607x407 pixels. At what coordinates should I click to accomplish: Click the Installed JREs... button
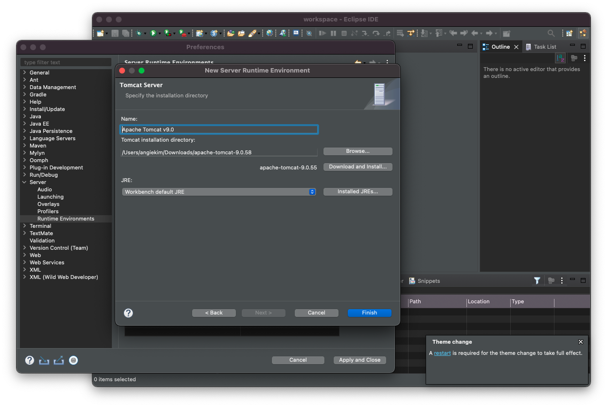[357, 192]
